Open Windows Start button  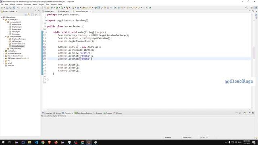click(3, 142)
